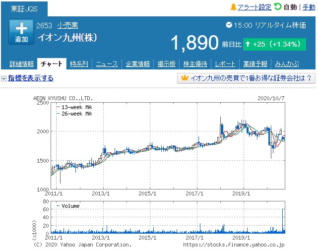The width and height of the screenshot is (318, 250).
Task: Click the 2018 price spike candlestick
Action: click(x=221, y=127)
